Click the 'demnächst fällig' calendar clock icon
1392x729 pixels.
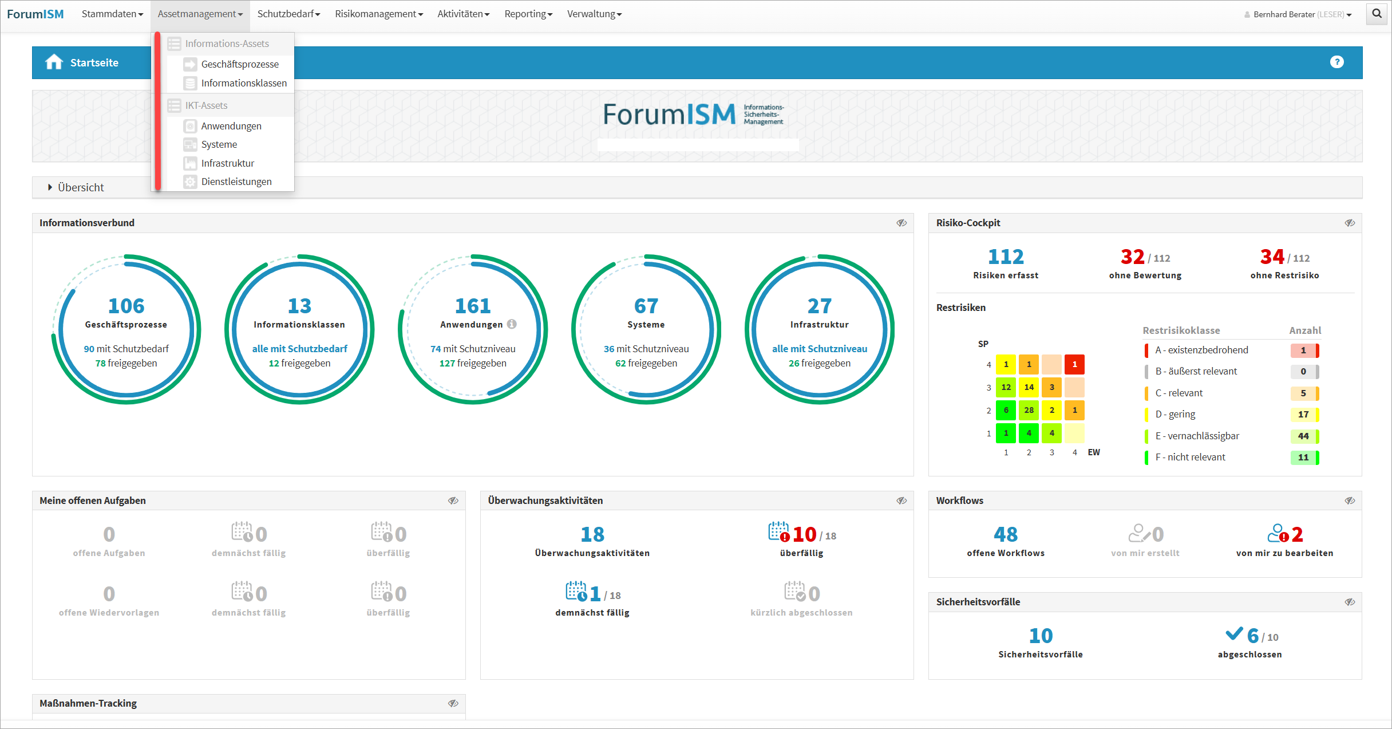coord(576,591)
